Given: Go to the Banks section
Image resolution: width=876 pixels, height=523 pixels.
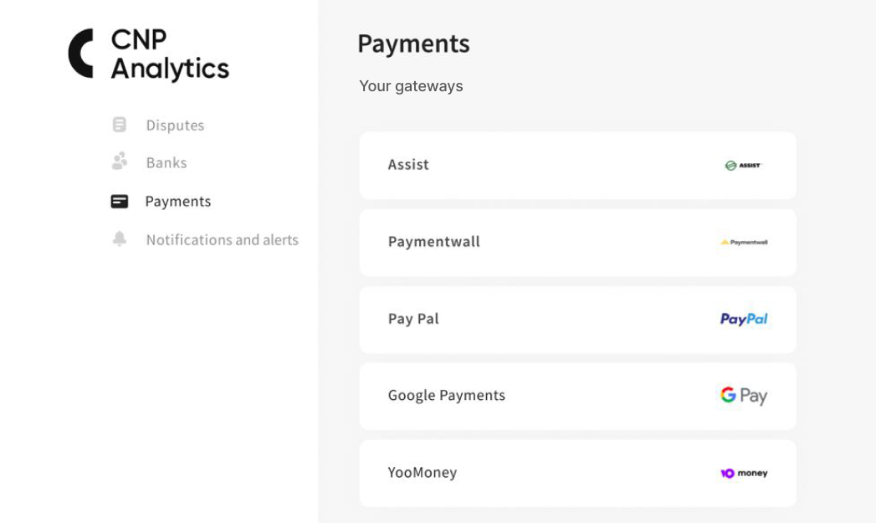Looking at the screenshot, I should coord(166,163).
